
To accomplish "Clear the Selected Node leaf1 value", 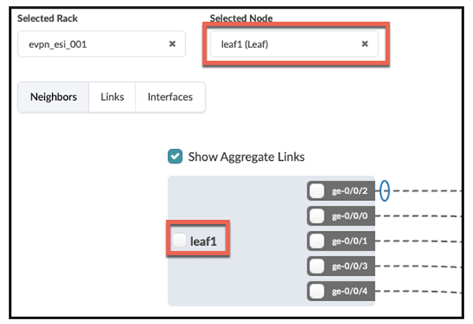I will (x=364, y=44).
